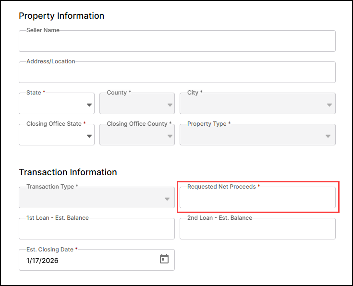Click the 1st Loan - Est. Balance field
The width and height of the screenshot is (353, 286).
[97, 229]
